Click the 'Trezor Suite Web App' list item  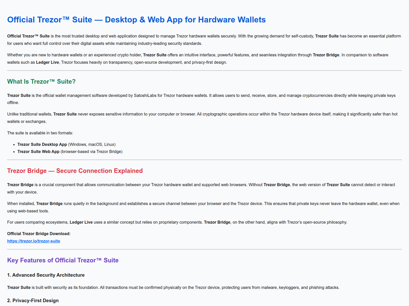click(x=38, y=151)
